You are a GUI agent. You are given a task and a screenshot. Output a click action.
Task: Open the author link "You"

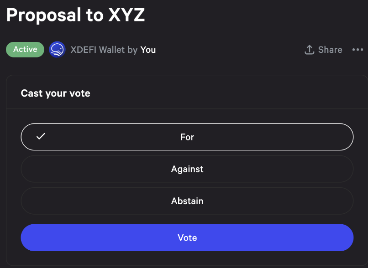[x=148, y=50]
